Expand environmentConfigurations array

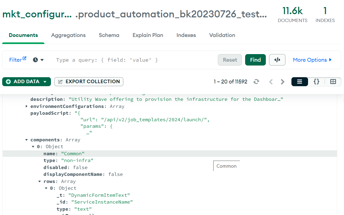26,106
